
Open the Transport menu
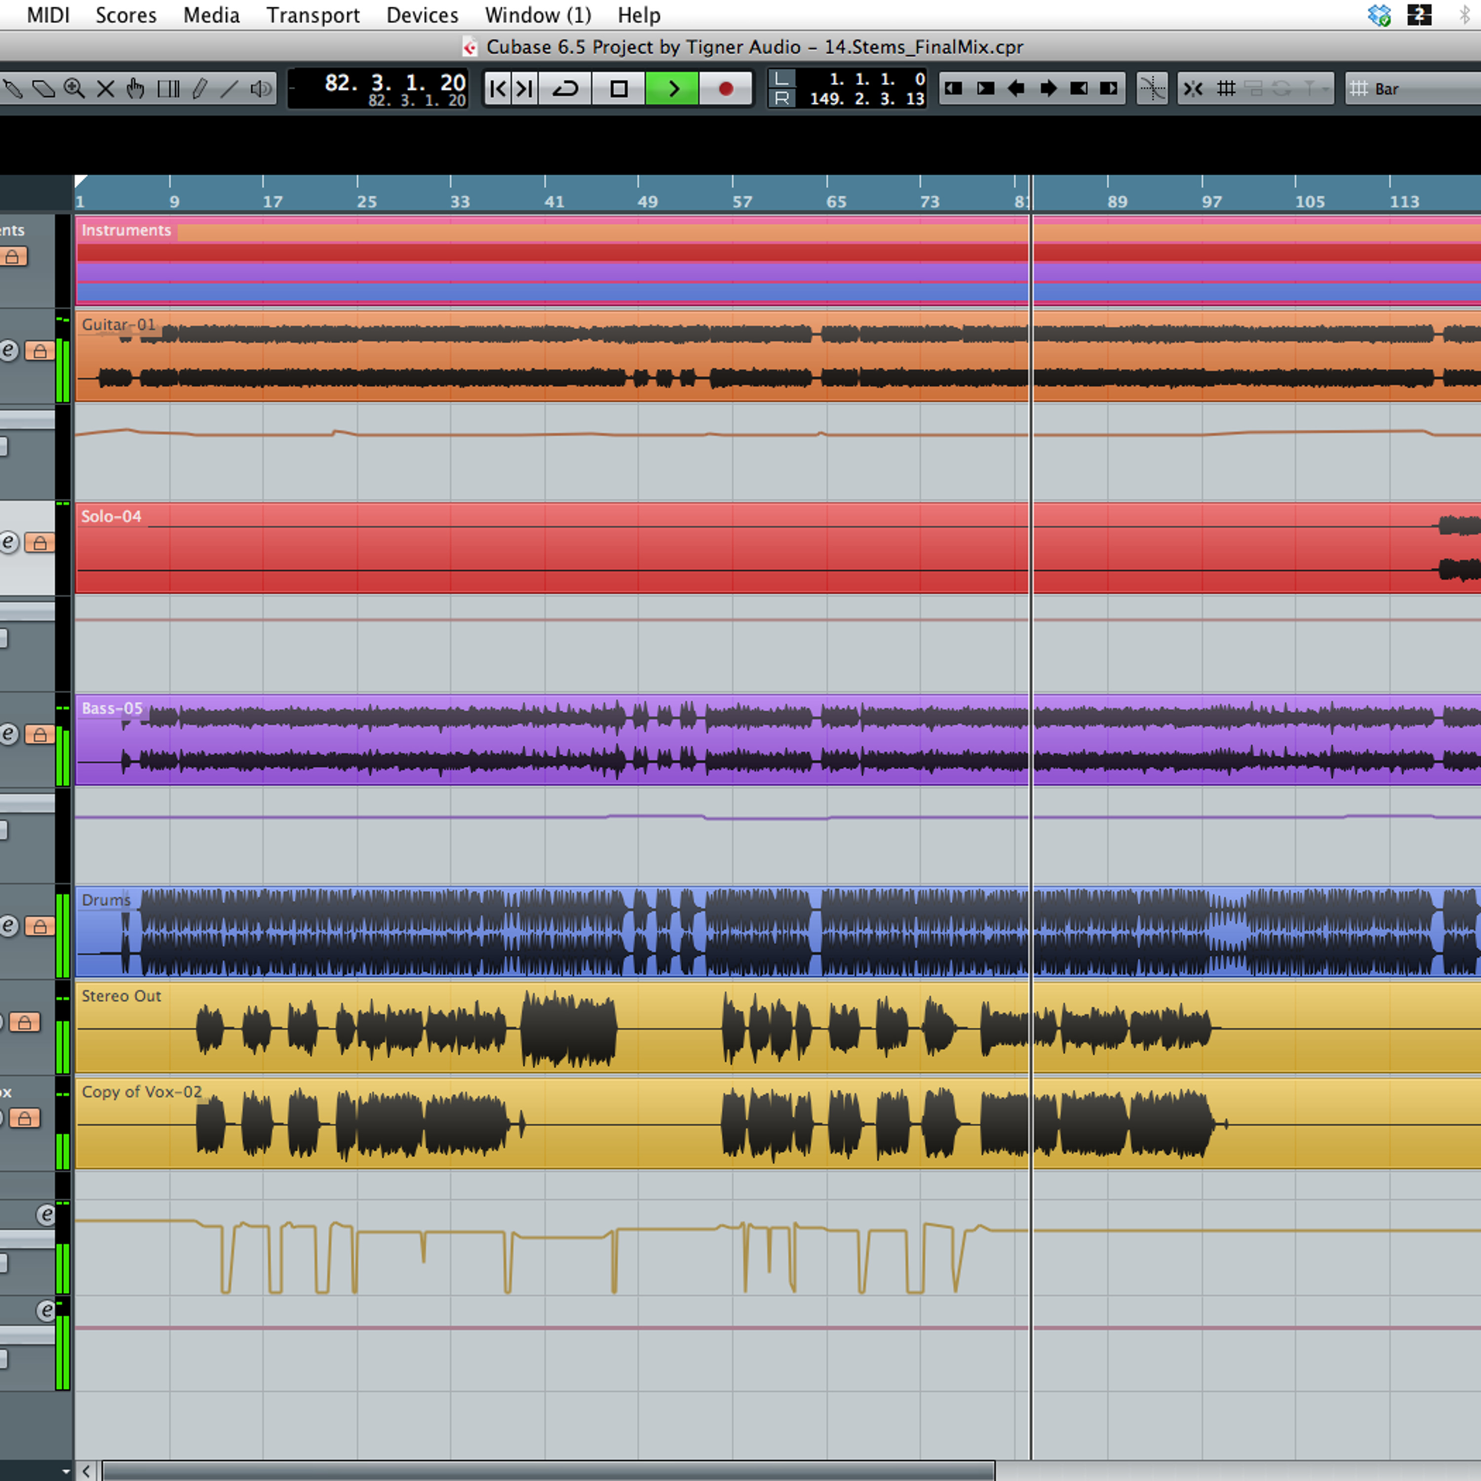313,15
